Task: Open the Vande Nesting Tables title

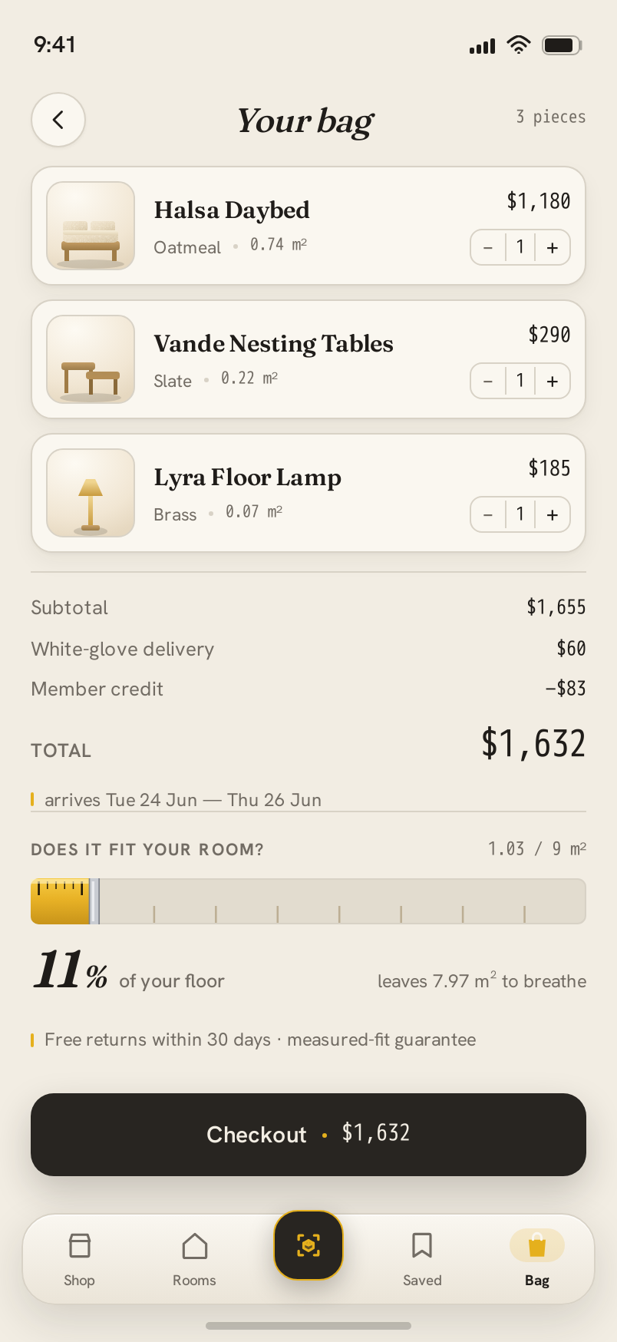Action: pos(273,344)
